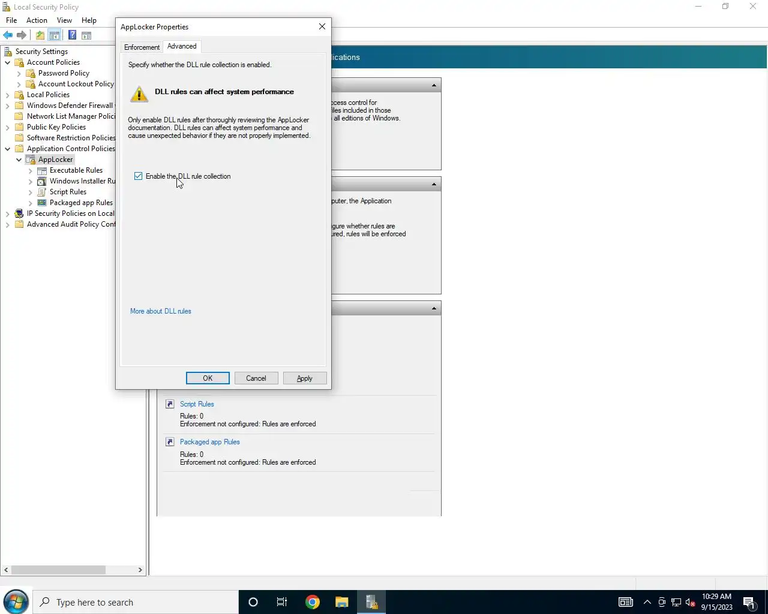Select the Advanced tab
This screenshot has height=614, width=768.
[182, 46]
